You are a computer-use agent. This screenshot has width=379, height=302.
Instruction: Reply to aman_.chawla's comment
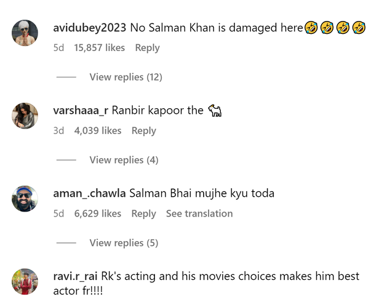(144, 213)
